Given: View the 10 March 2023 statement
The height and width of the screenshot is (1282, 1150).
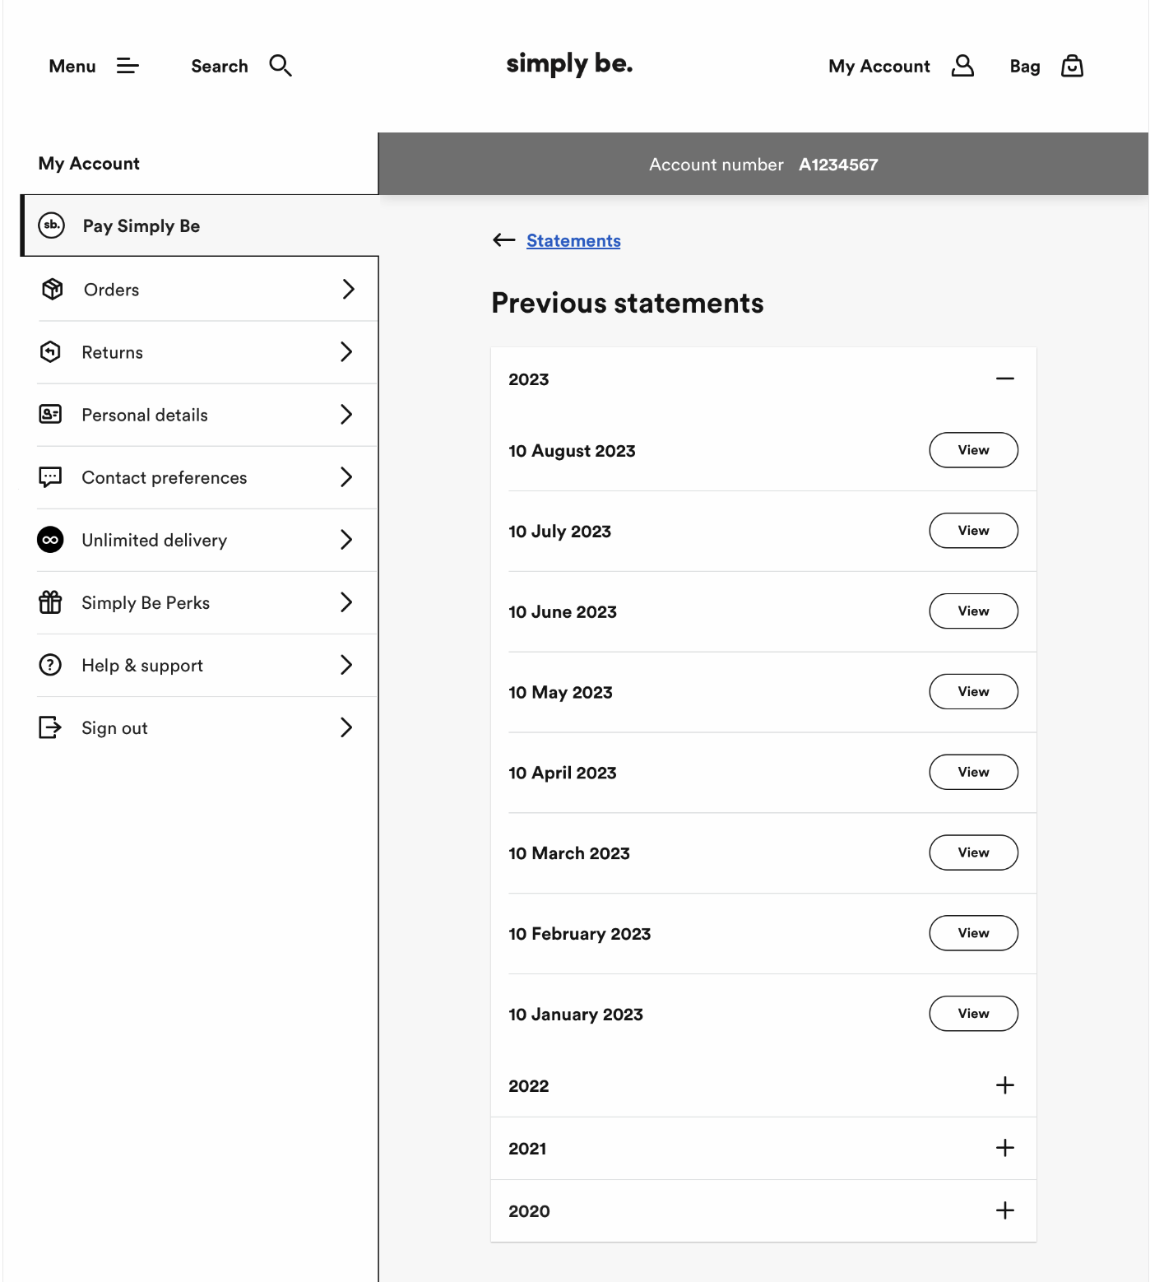Looking at the screenshot, I should 973,852.
